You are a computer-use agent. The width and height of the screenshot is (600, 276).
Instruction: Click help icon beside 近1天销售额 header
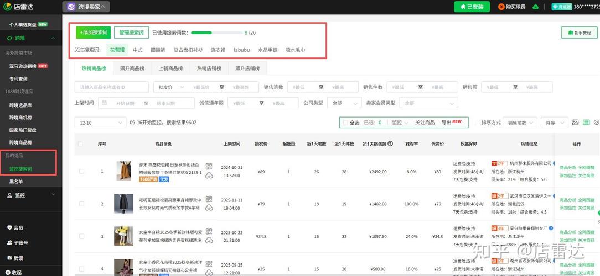click(x=390, y=144)
